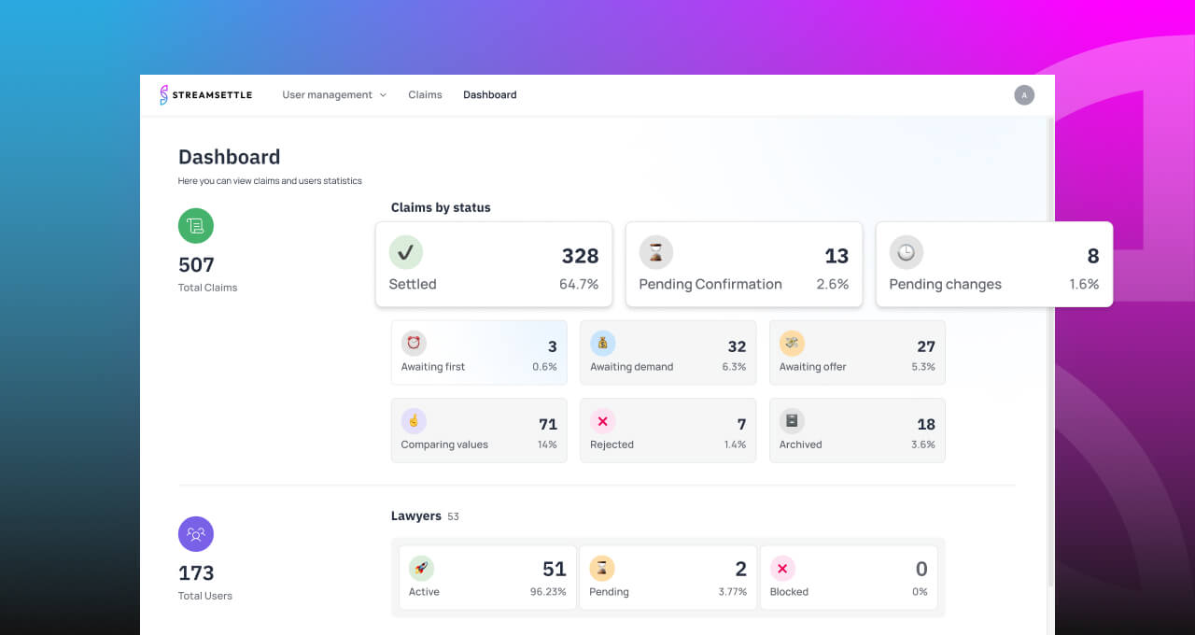Click the dart icon on Active lawyers card
Viewport: 1195px width, 635px height.
click(x=422, y=568)
